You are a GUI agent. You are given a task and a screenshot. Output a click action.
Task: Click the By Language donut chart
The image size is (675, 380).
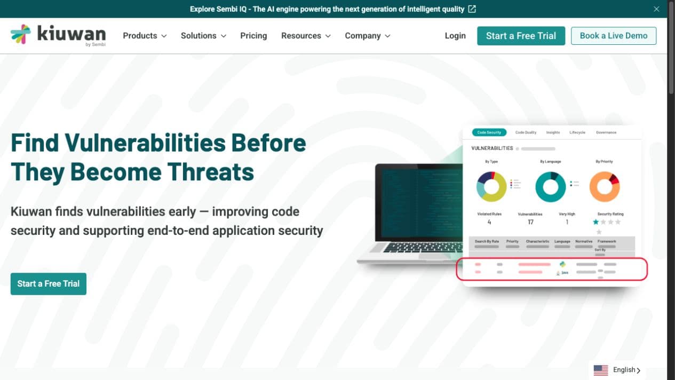point(550,187)
